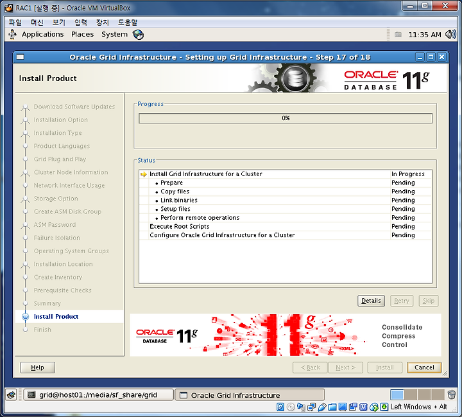462x417 pixels.
Task: Select Prerequisite Checks step
Action: click(62, 290)
